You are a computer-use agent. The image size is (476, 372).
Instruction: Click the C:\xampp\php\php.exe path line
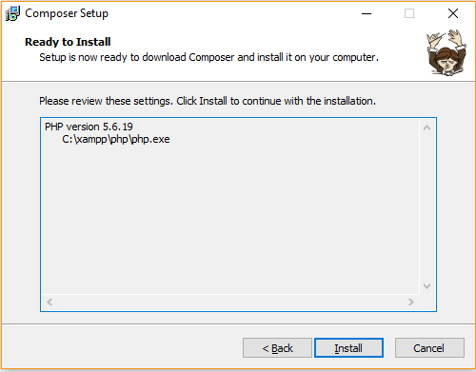(x=116, y=140)
